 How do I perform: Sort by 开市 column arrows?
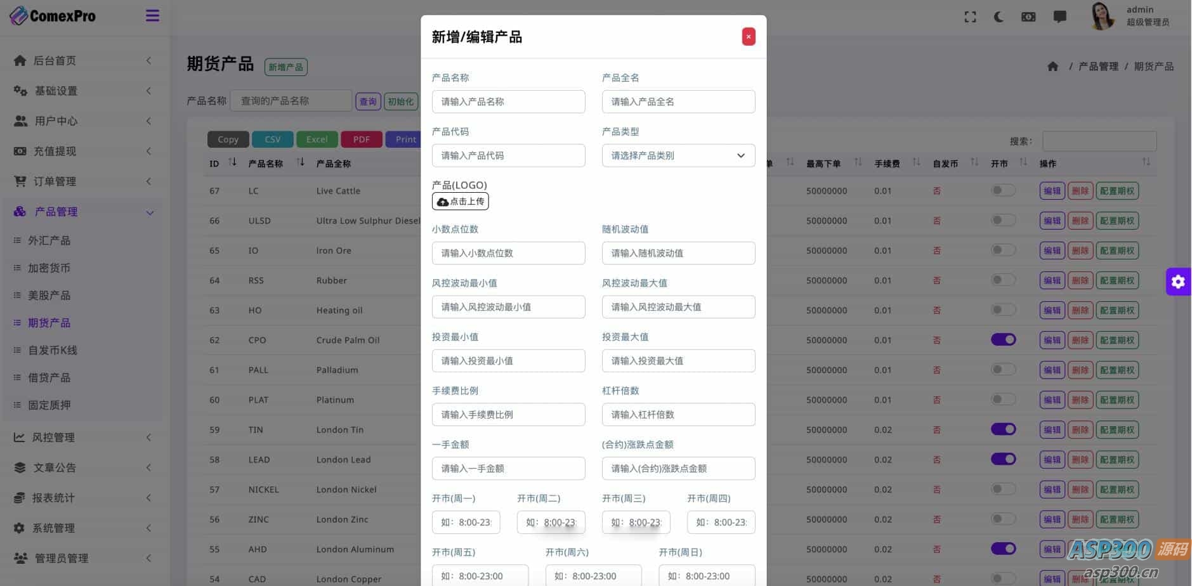coord(1023,162)
